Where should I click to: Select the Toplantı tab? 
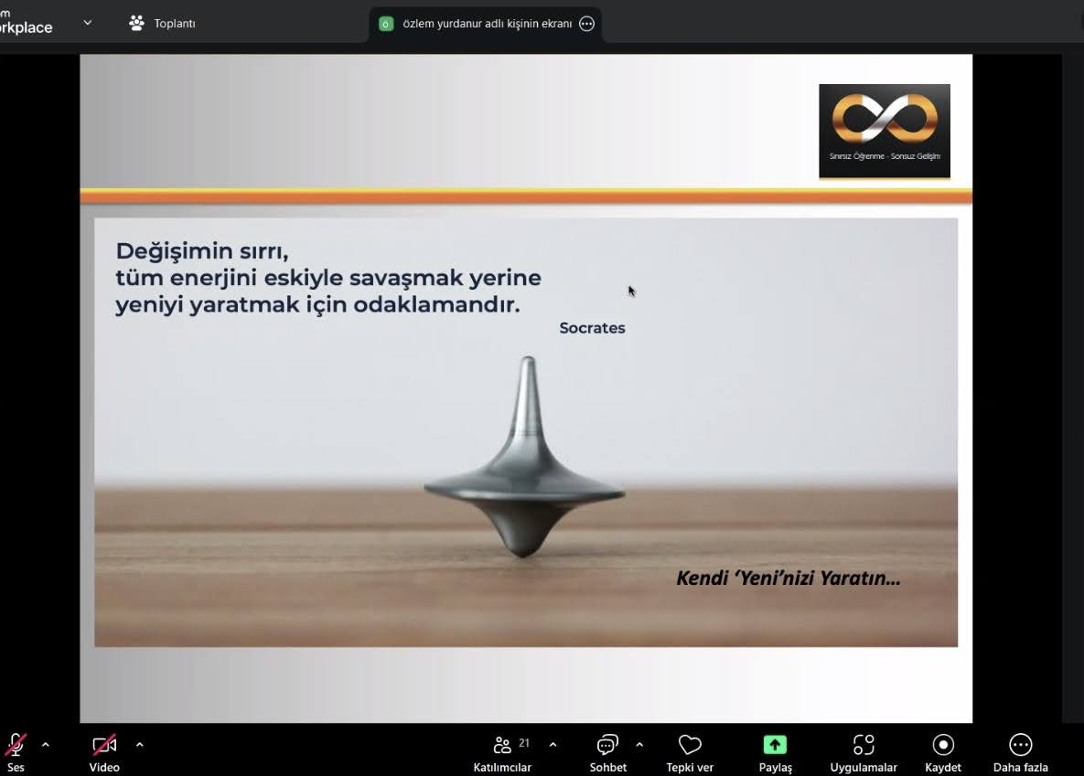pos(163,24)
